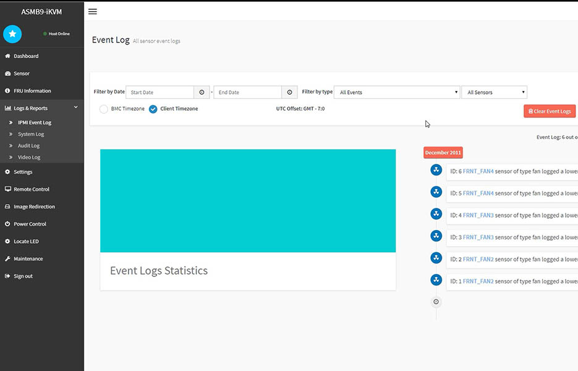This screenshot has height=371, width=578.
Task: Select the BMC Timezone radio button
Action: (x=104, y=109)
